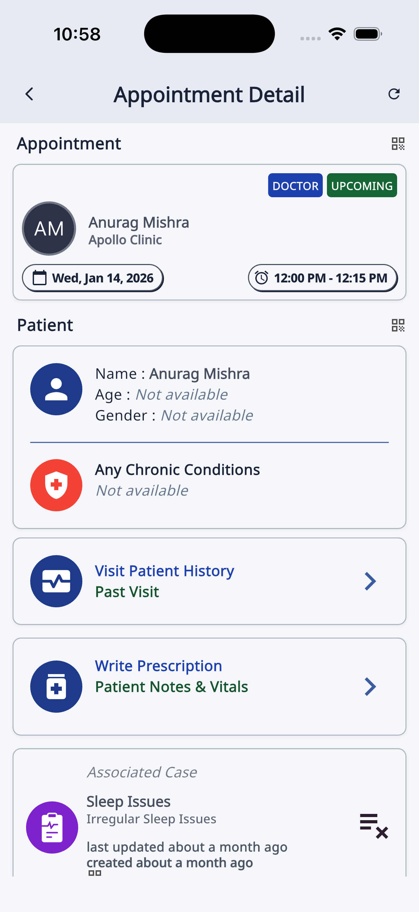Click the AM avatar circle

[x=49, y=229]
